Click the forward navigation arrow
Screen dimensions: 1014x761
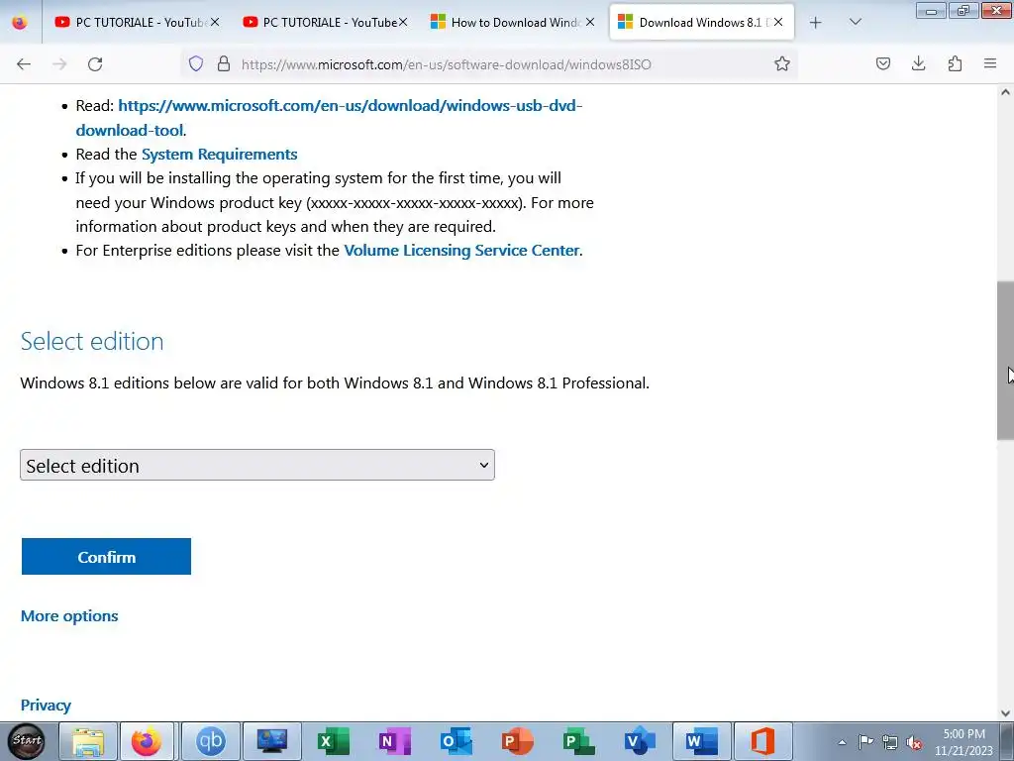pyautogui.click(x=59, y=64)
